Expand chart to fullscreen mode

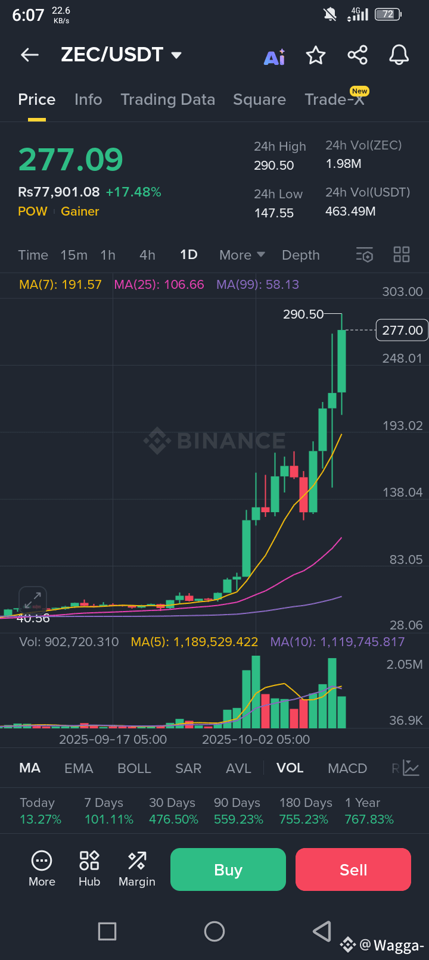(x=33, y=600)
